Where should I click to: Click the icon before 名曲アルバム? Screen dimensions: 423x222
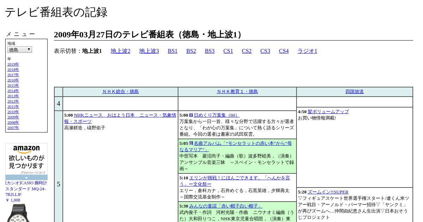pos(191,143)
